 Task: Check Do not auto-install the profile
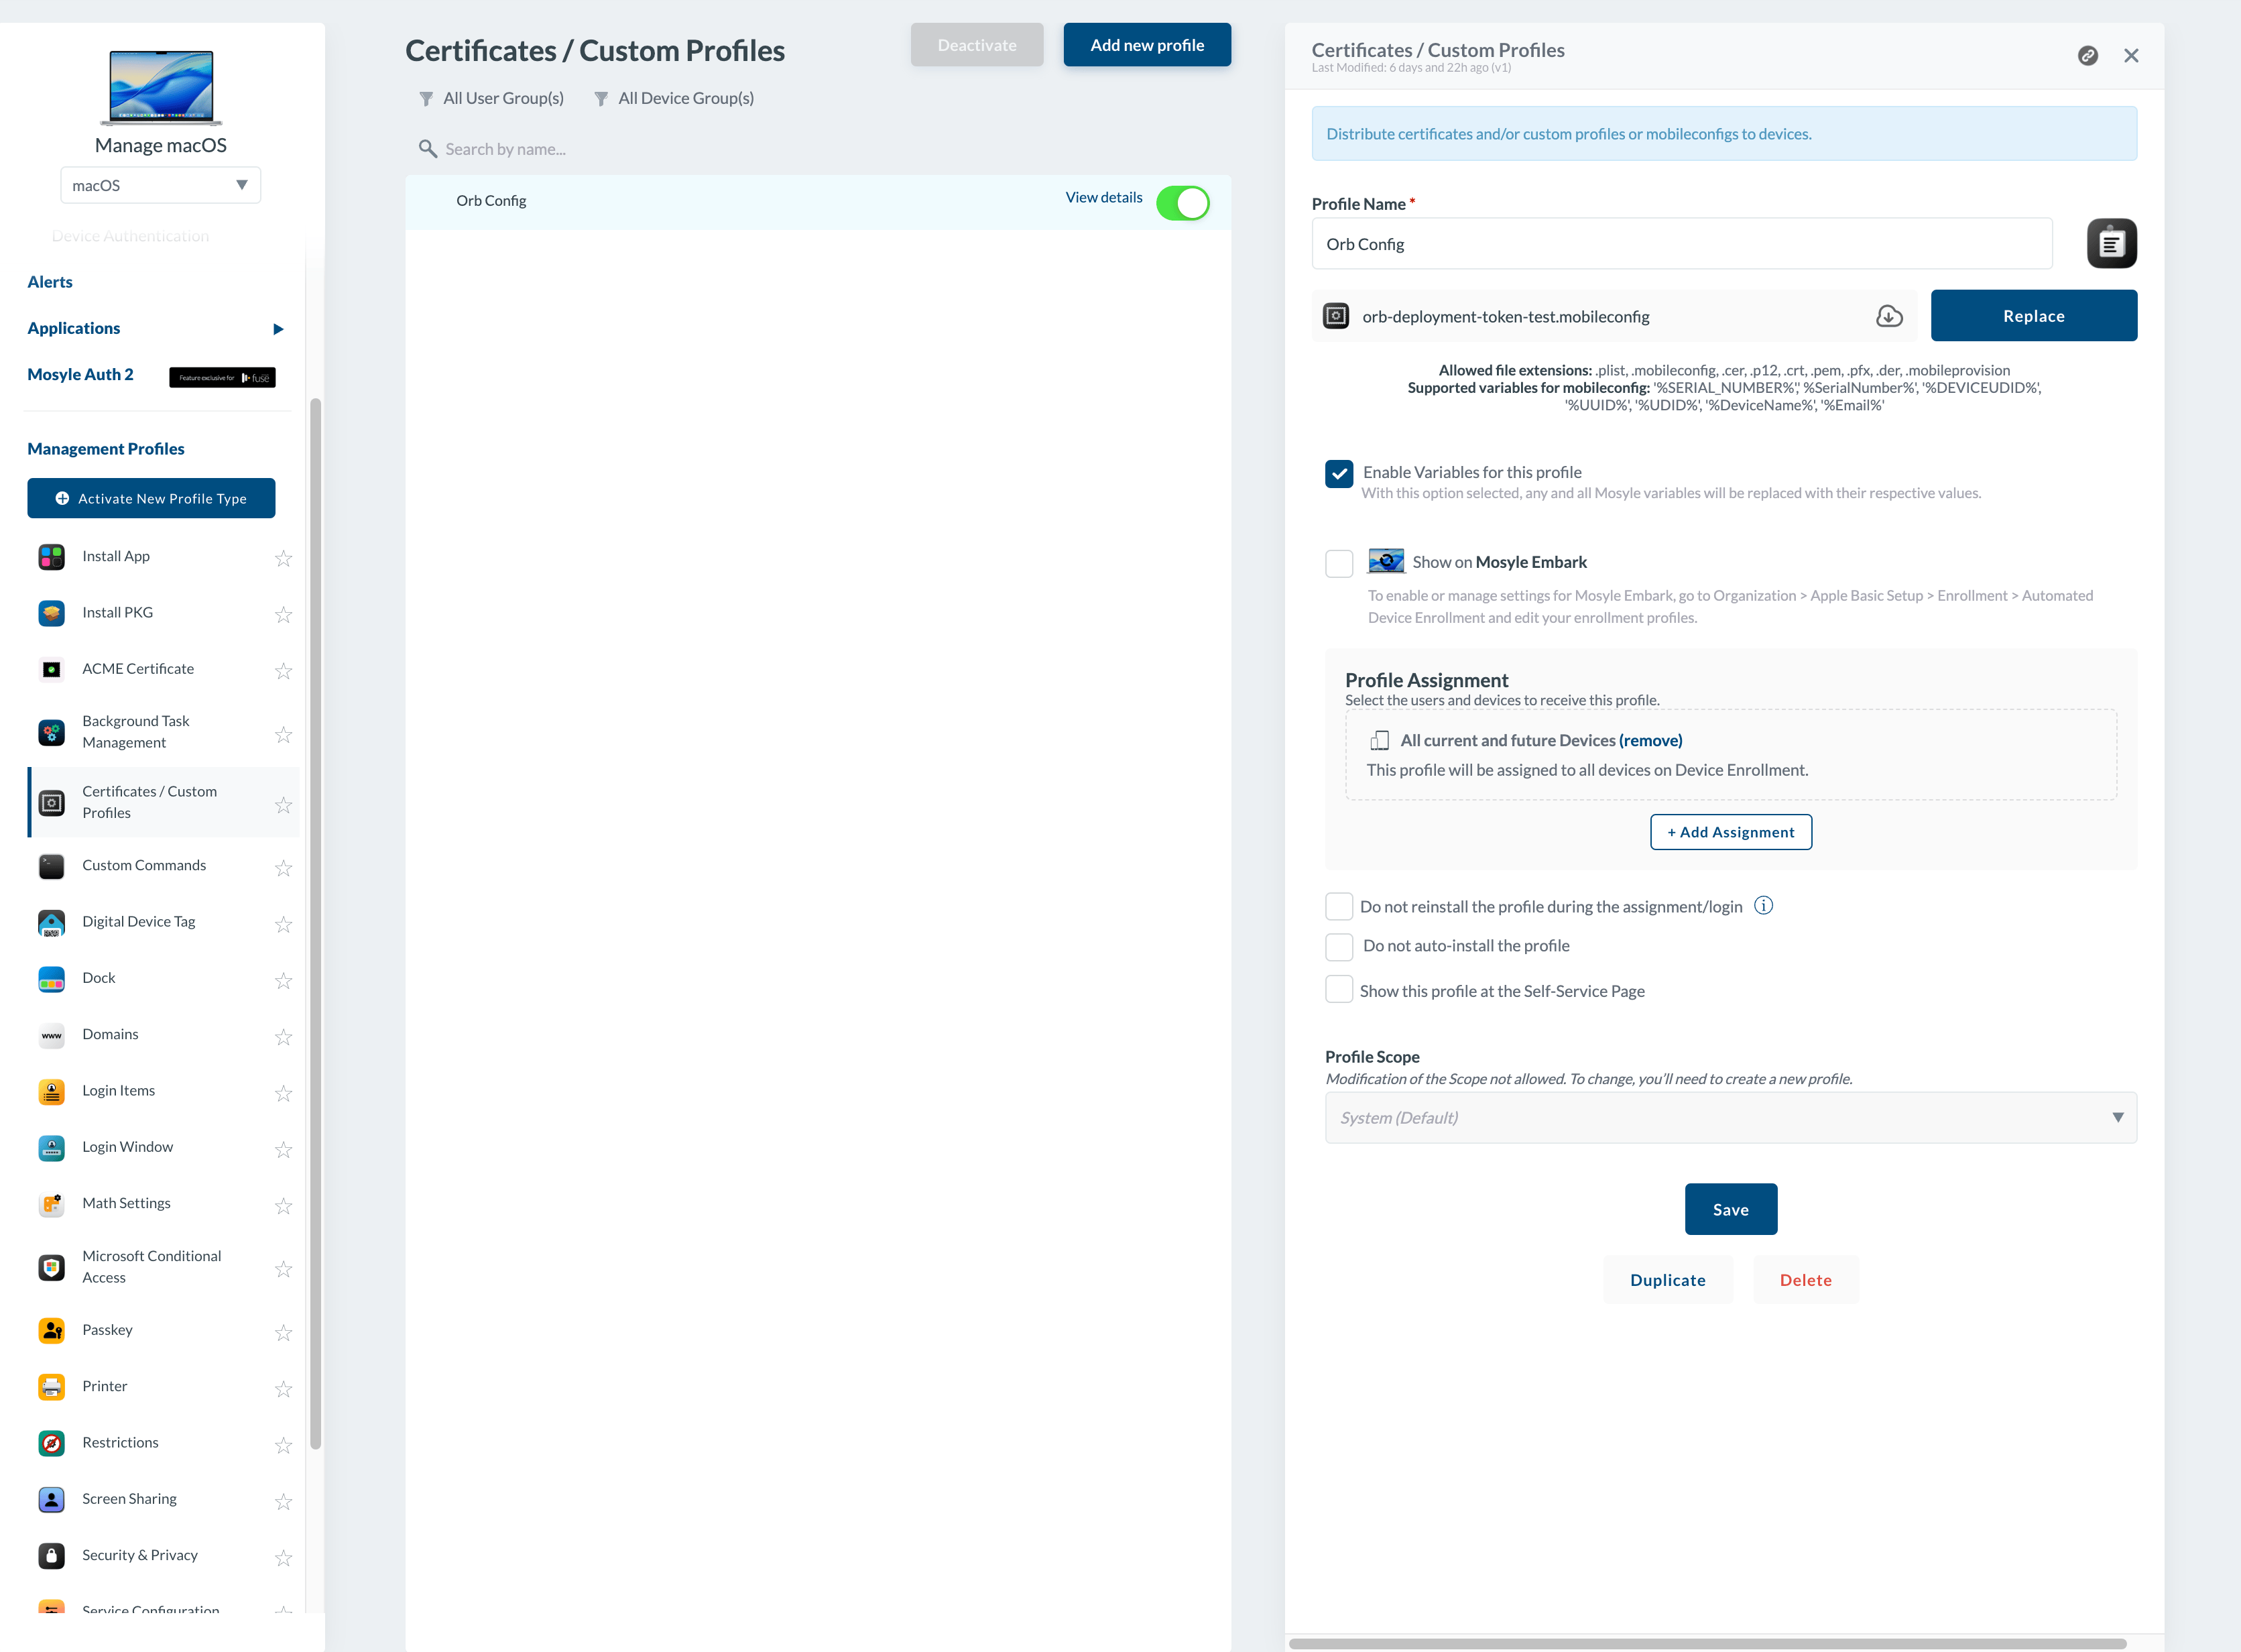coord(1339,946)
